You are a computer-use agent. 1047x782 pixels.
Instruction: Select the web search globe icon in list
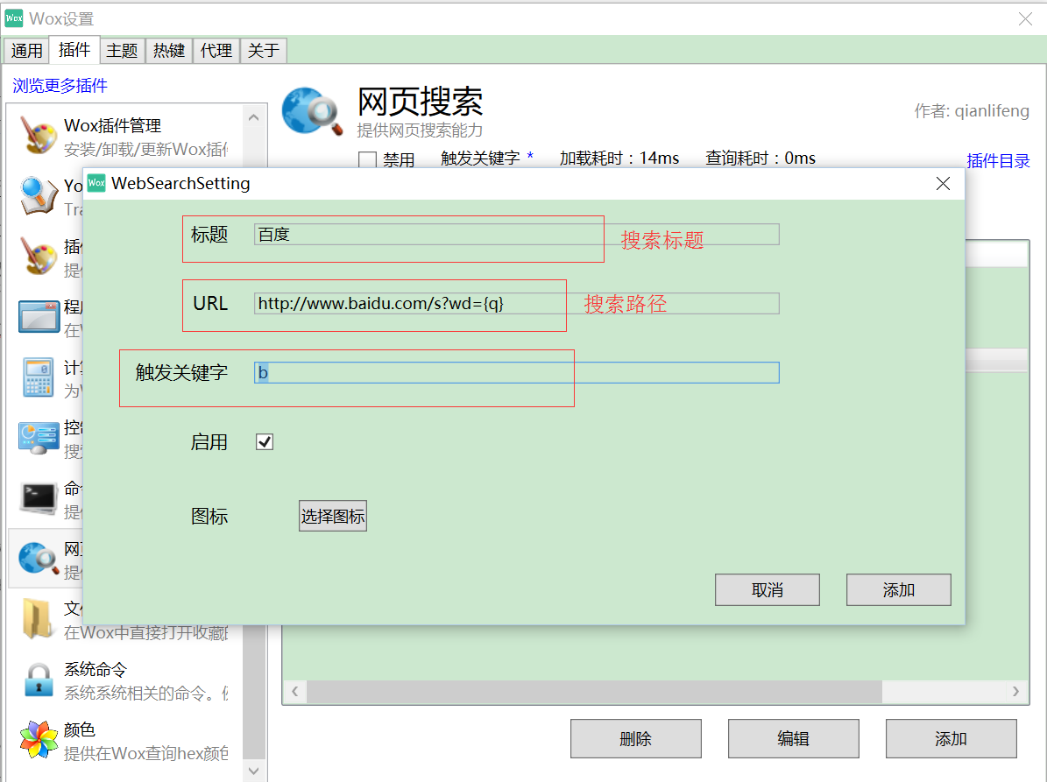[x=38, y=560]
